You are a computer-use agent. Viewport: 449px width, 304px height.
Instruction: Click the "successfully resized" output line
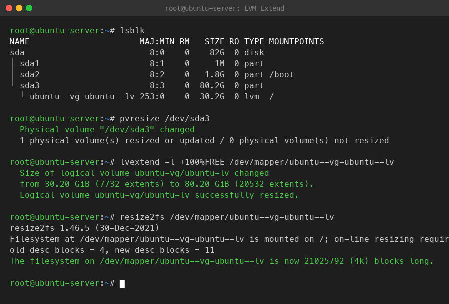point(159,195)
